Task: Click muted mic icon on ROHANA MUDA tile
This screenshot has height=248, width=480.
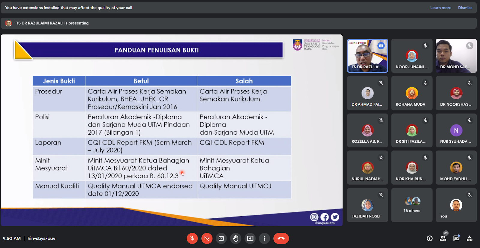Action: tap(425, 83)
